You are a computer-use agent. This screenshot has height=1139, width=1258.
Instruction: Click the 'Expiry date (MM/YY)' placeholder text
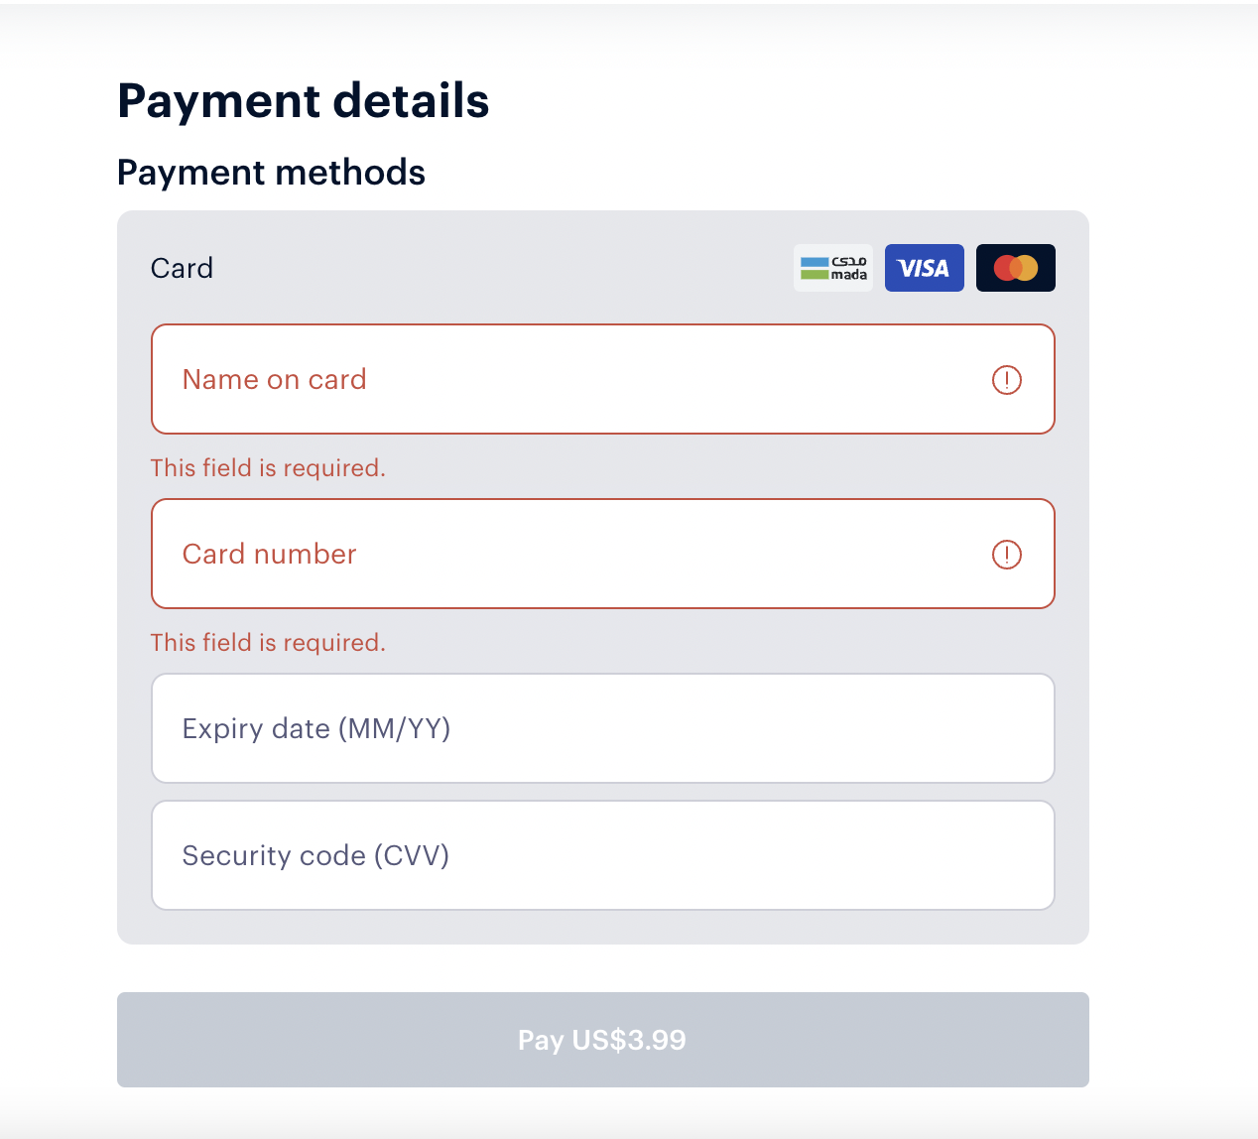[x=315, y=729]
